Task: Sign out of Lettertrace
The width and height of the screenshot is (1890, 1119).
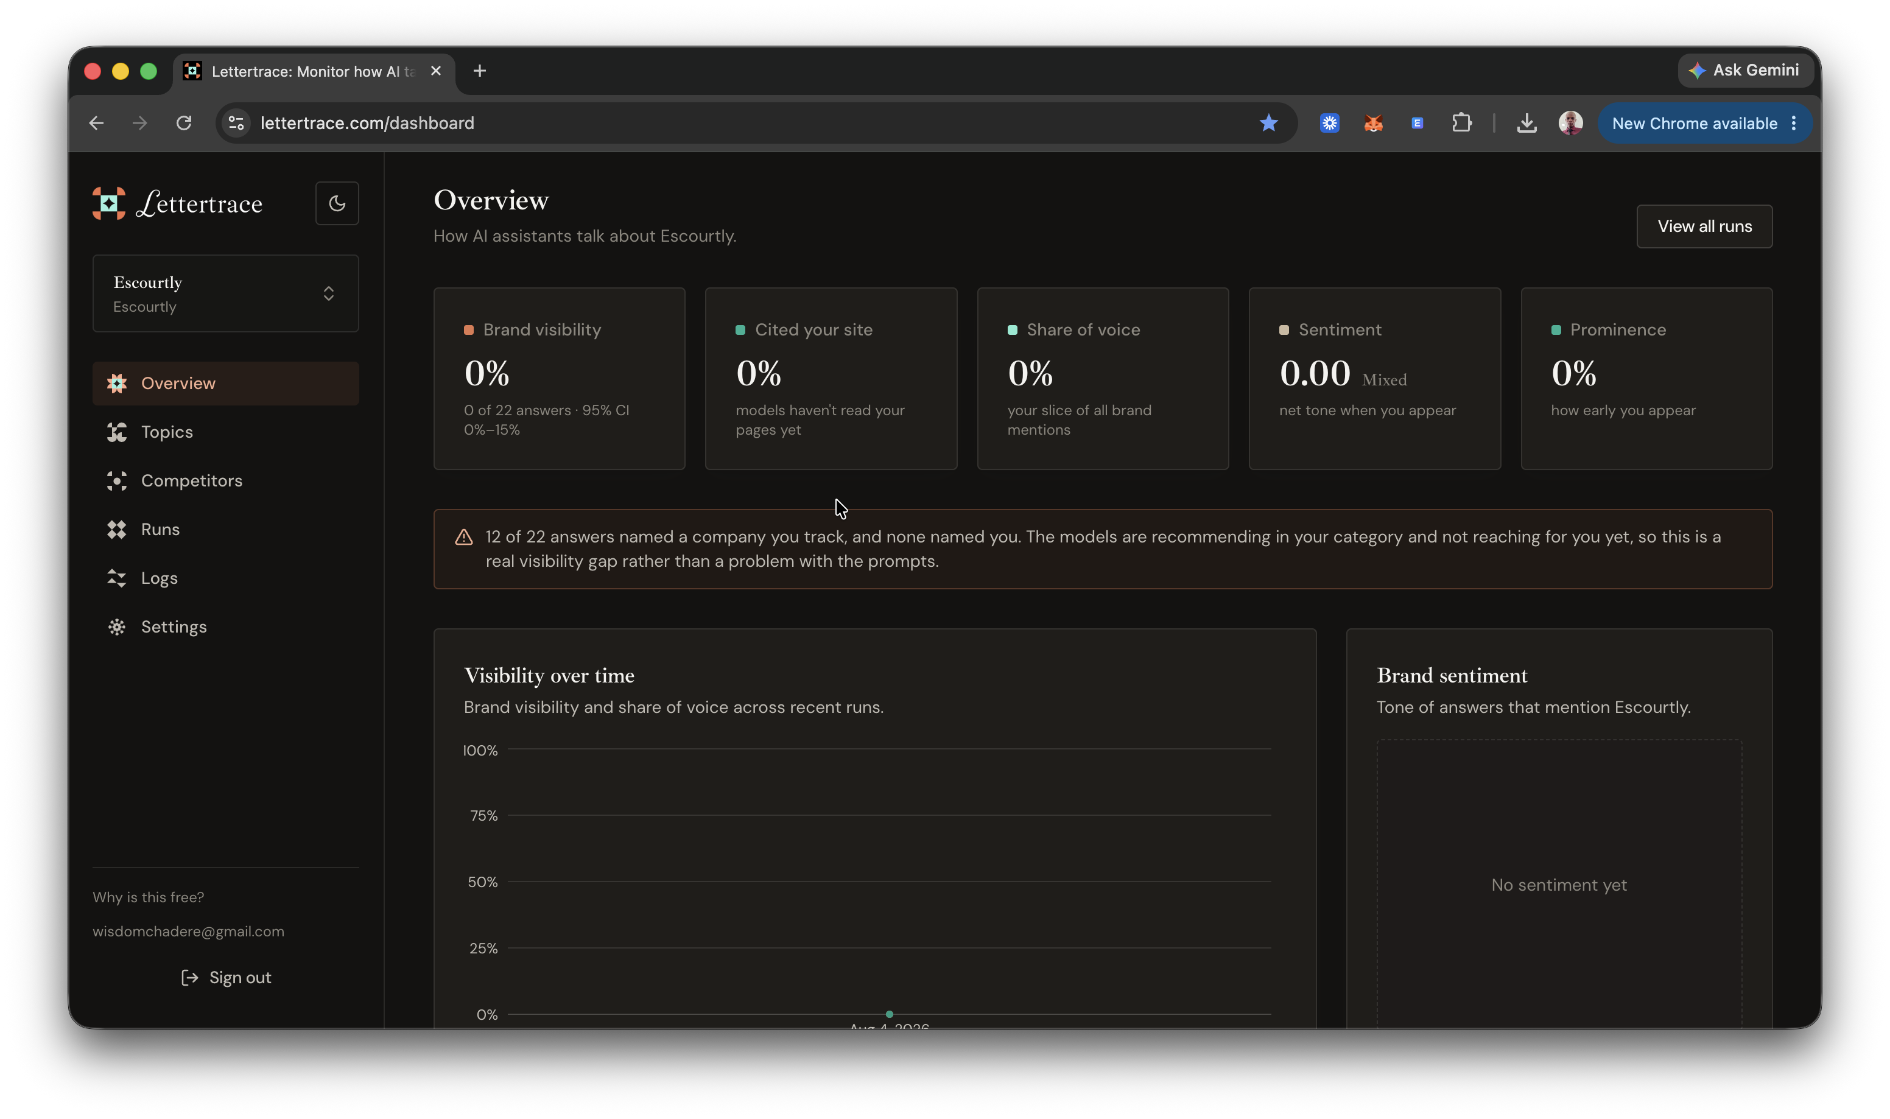Action: coord(226,977)
